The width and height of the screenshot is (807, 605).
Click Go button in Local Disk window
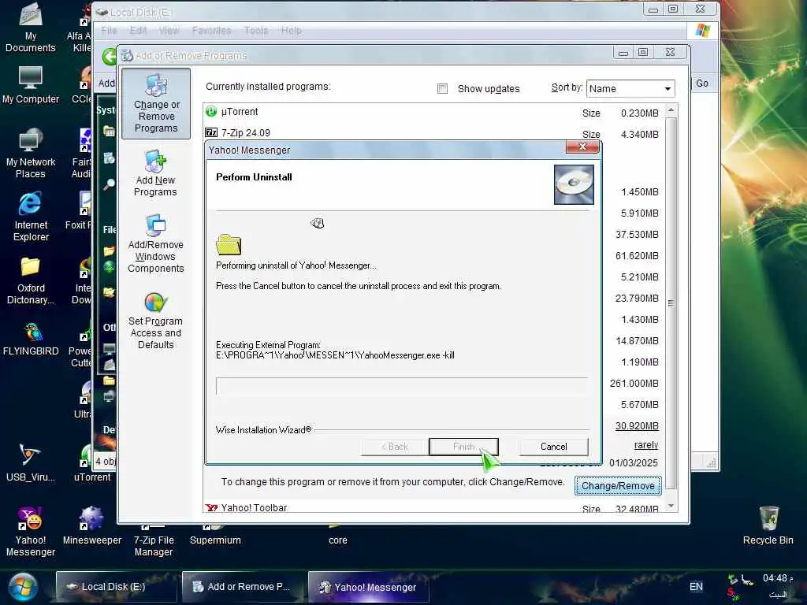(702, 84)
